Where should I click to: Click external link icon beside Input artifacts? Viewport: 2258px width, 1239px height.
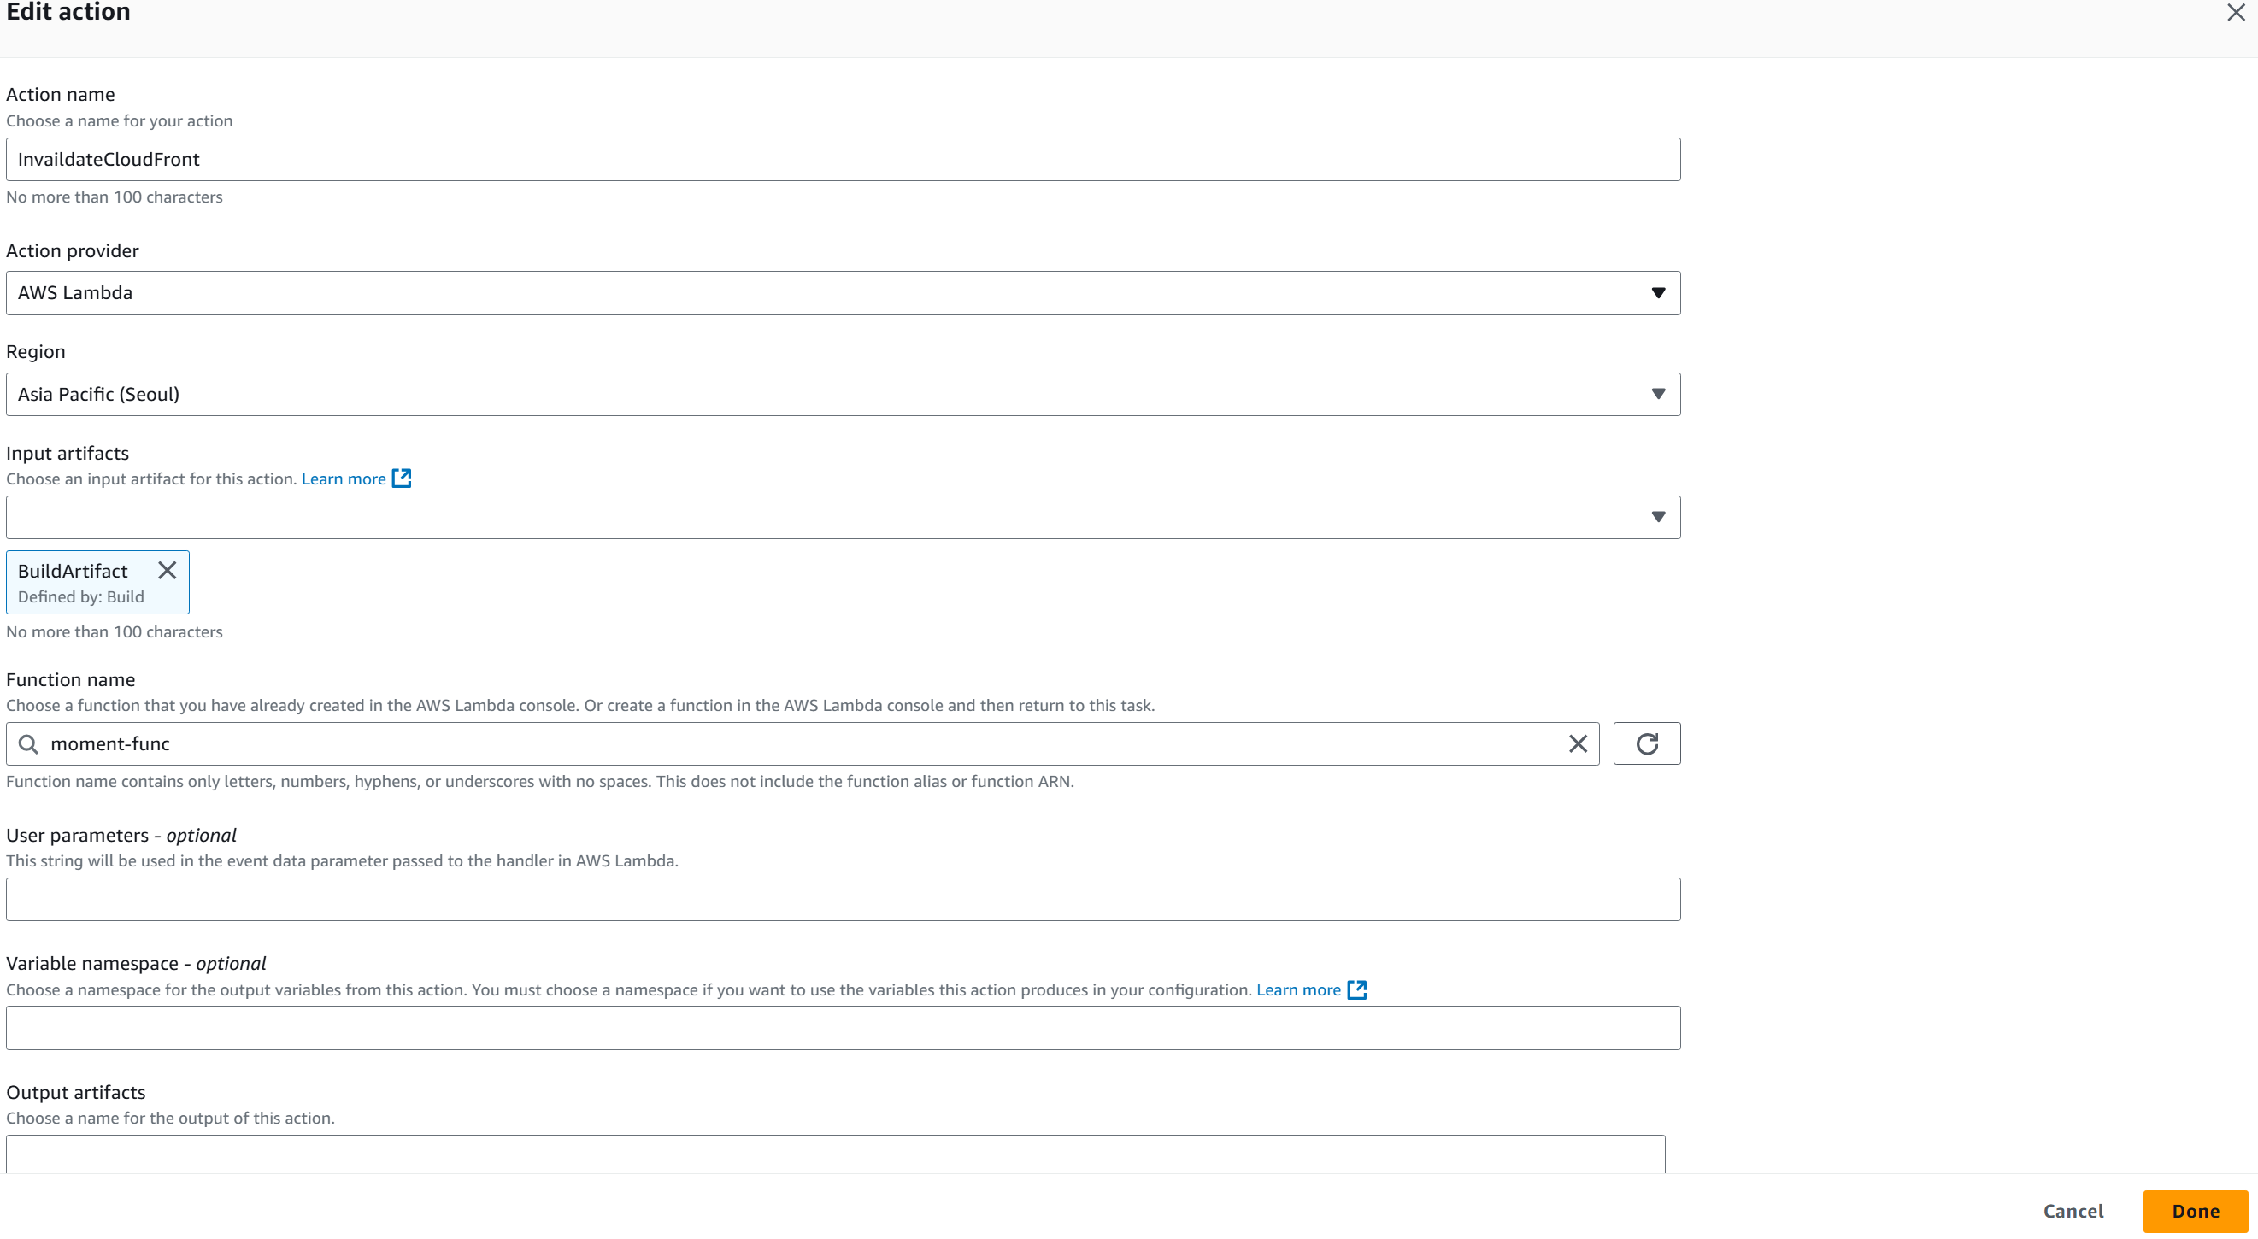click(402, 479)
